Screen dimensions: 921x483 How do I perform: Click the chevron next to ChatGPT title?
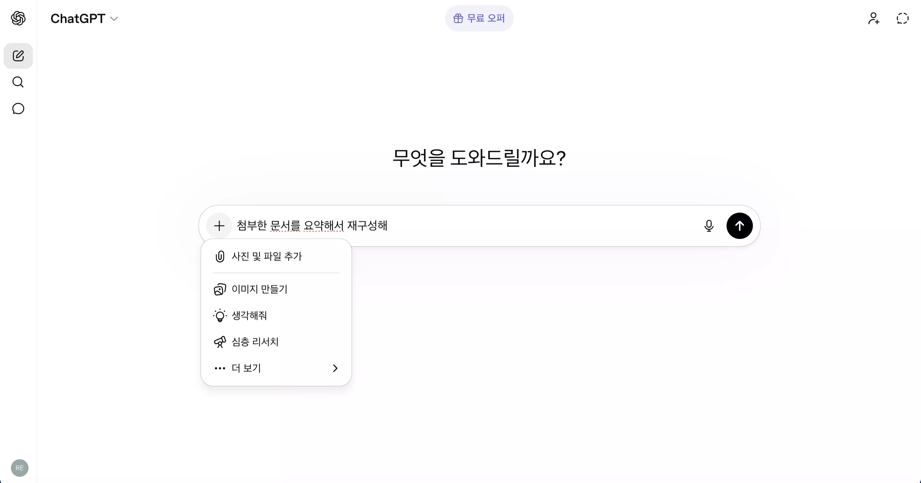tap(114, 19)
